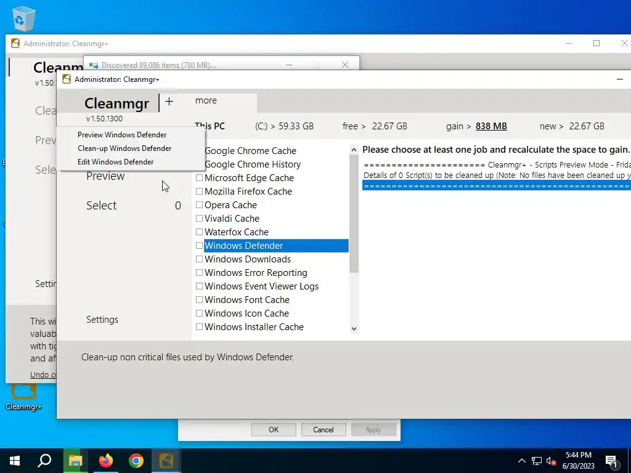
Task: Open Settings in the front window
Action: [x=102, y=320]
